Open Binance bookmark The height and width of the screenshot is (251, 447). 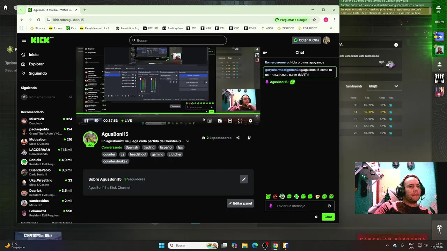coord(37,28)
